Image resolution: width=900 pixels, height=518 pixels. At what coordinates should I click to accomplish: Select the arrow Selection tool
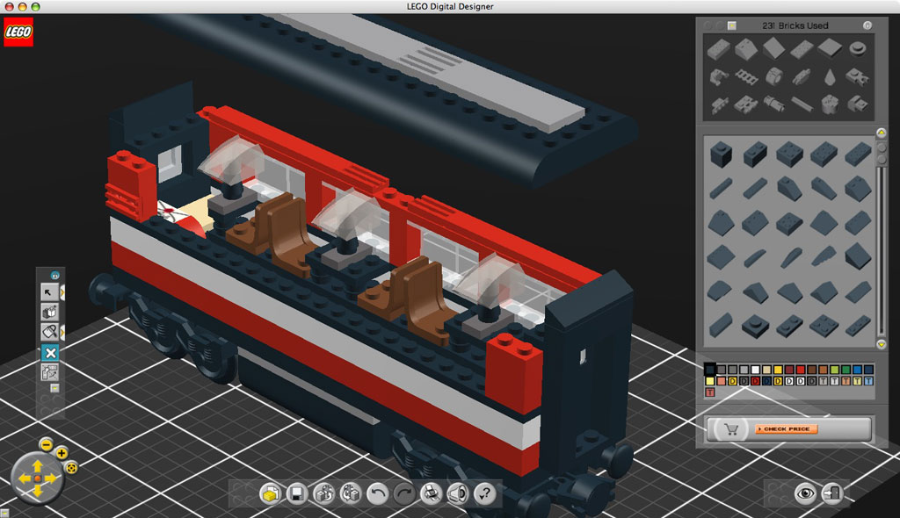click(x=50, y=291)
